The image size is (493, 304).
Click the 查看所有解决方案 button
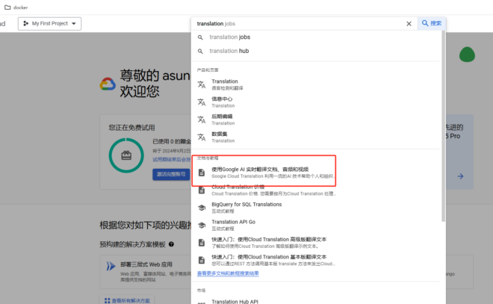pyautogui.click(x=127, y=300)
